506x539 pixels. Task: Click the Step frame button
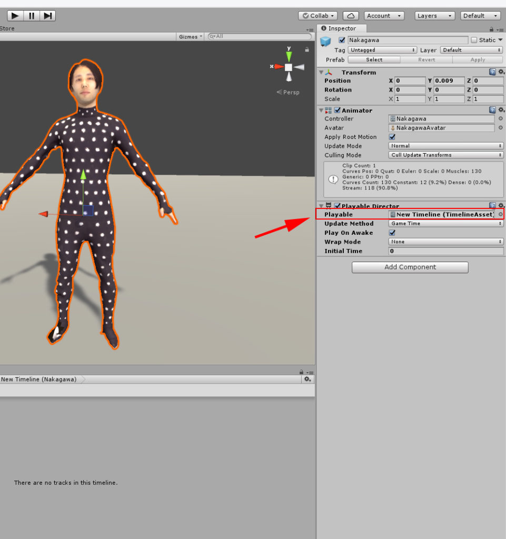48,15
